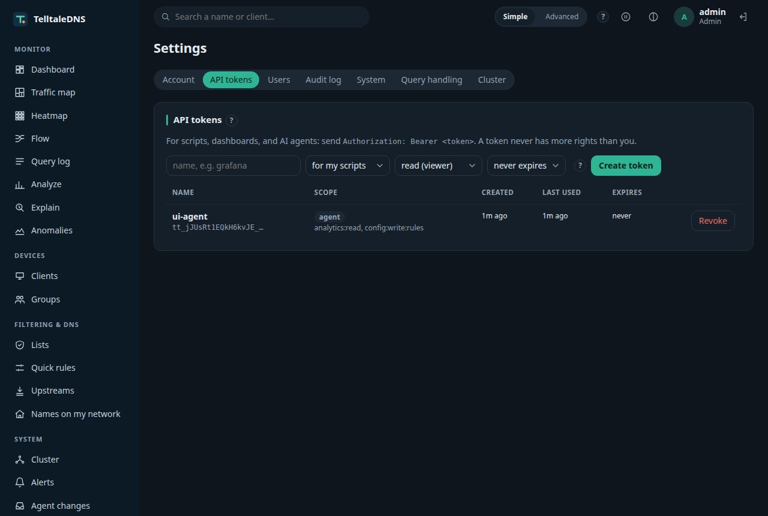Open the Flow icon in sidebar
The width and height of the screenshot is (768, 516).
coord(20,139)
